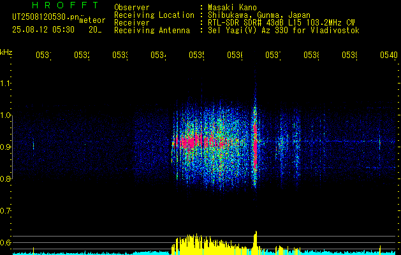
Task: Select the 3el Yagi(V) Az 330 antenna text
Action: (284, 31)
